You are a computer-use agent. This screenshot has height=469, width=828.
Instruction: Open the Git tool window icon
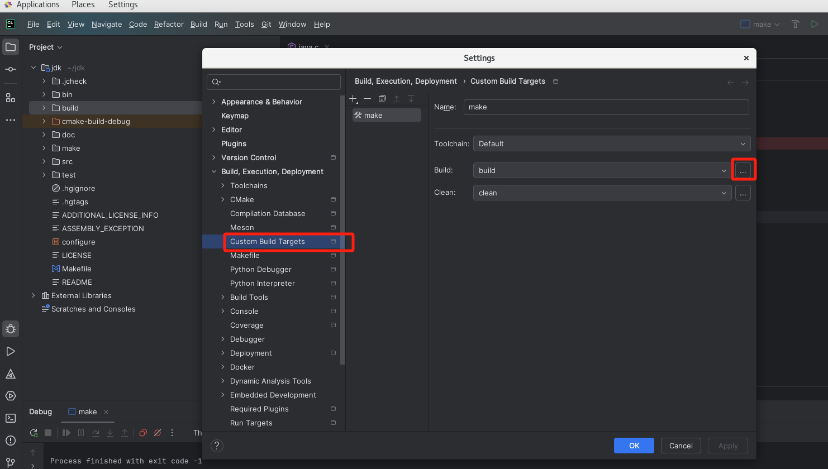point(11,462)
